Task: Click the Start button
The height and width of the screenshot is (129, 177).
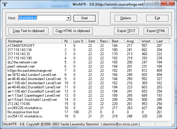Action: (84, 18)
